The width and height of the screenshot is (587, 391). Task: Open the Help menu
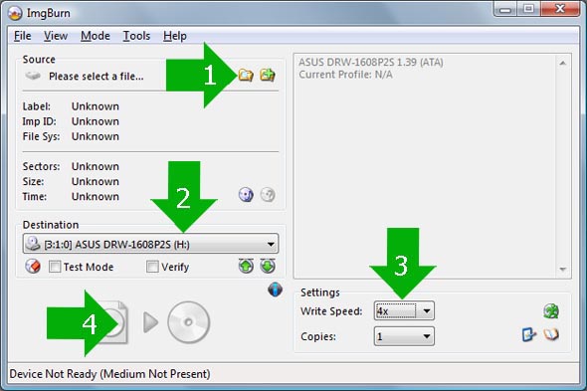[175, 36]
